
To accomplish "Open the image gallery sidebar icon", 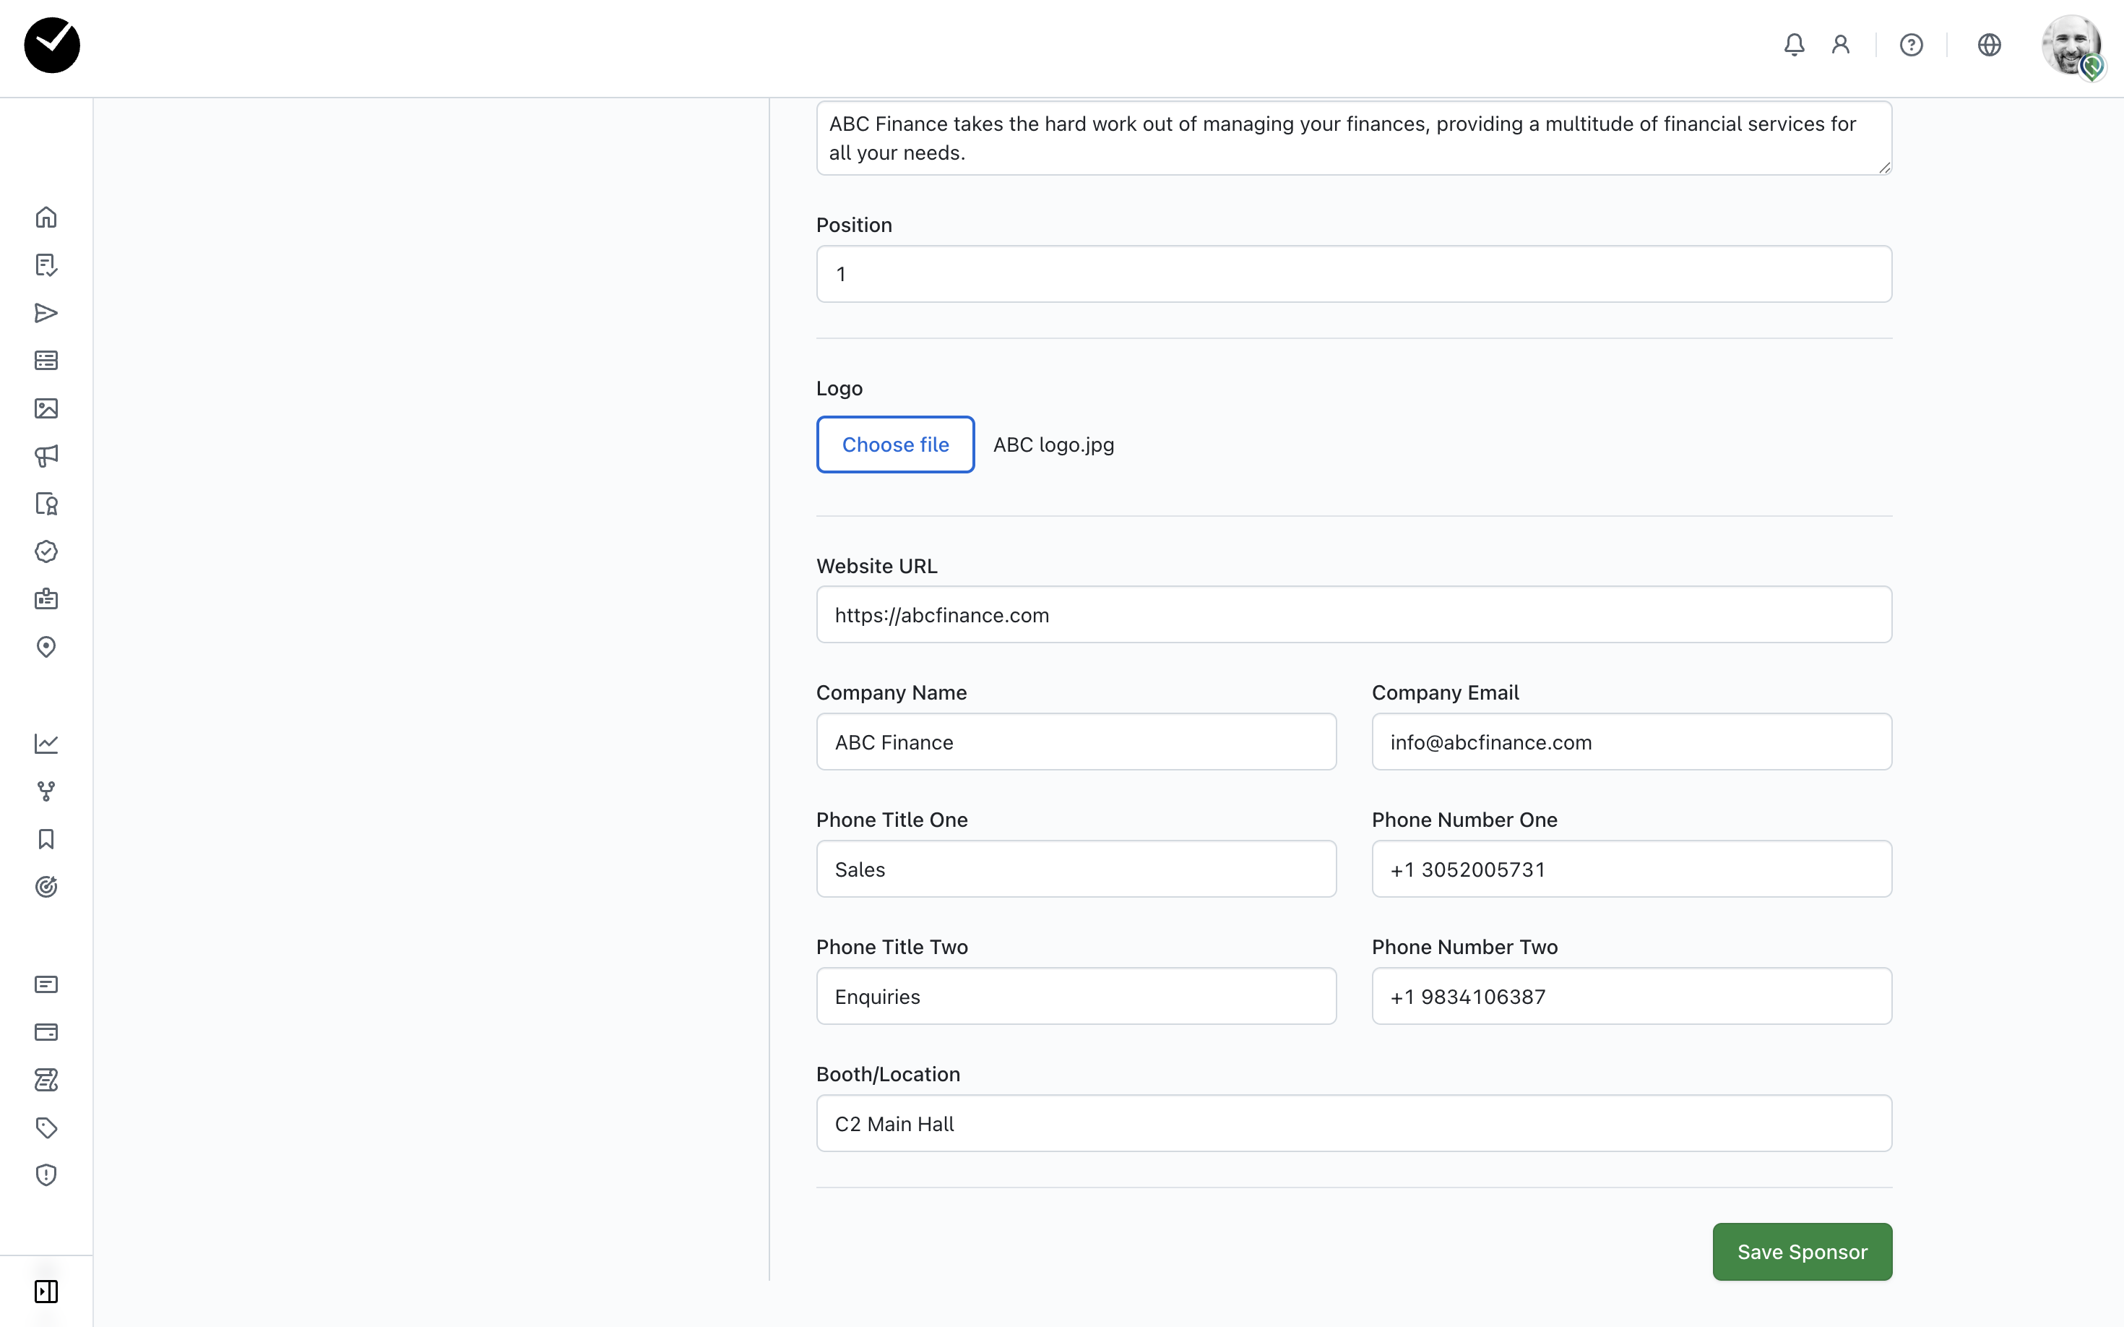I will 46,408.
